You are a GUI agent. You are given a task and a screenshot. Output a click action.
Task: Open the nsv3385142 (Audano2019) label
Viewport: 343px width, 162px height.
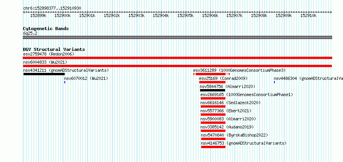pos(227,127)
